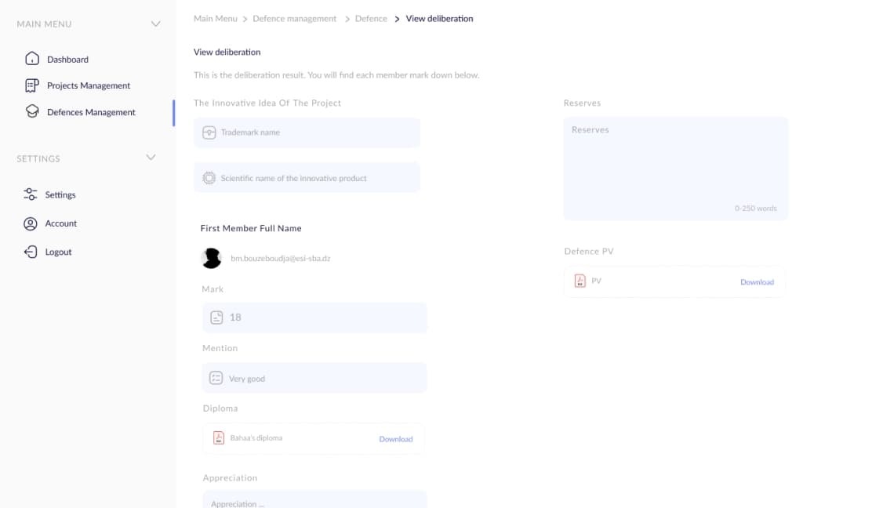Click the Account user icon

tap(31, 223)
